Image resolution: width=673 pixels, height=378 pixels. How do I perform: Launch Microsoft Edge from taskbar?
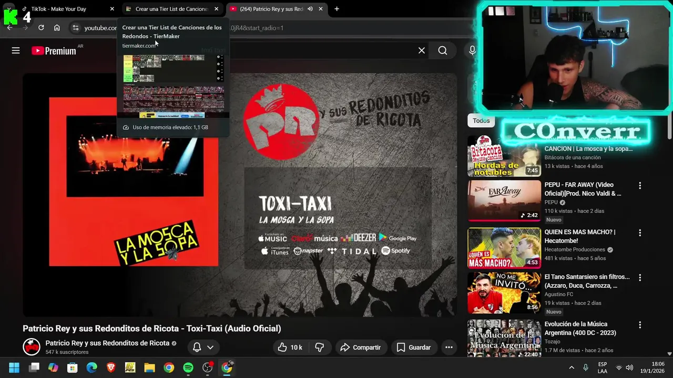(91, 367)
